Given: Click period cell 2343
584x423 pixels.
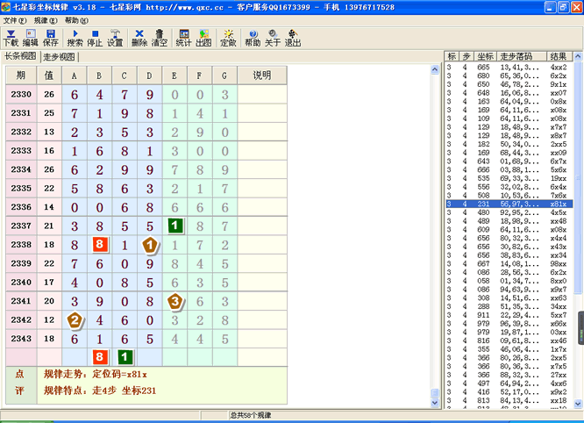Looking at the screenshot, I should click(x=21, y=339).
